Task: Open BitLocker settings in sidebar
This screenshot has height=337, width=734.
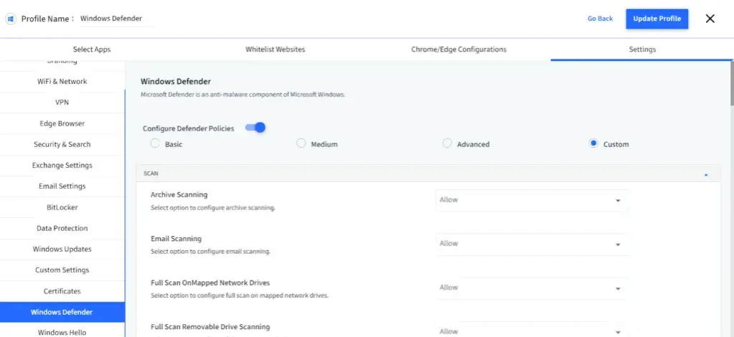Action: pyautogui.click(x=62, y=207)
